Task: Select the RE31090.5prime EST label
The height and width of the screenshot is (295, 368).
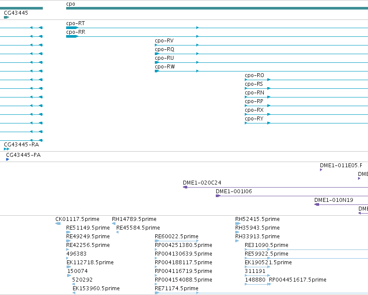Action: click(267, 246)
